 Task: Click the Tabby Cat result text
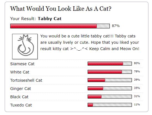tap(50, 19)
